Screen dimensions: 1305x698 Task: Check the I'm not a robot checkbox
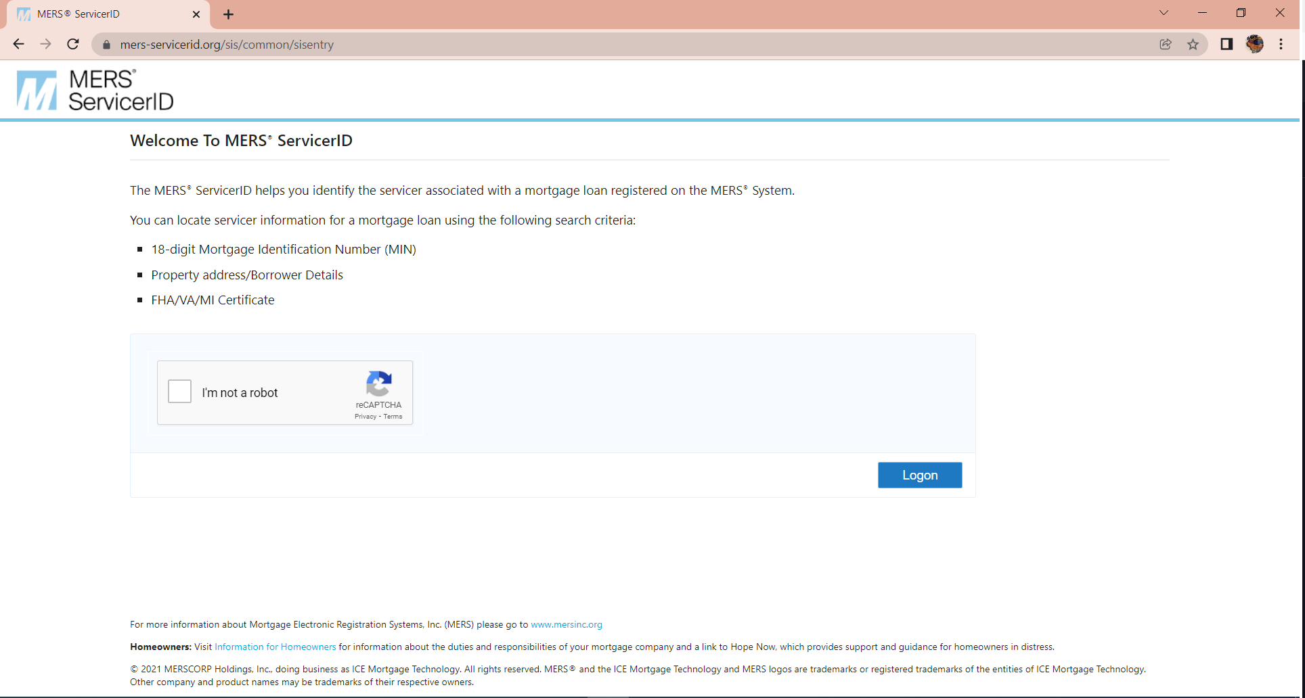coord(179,391)
